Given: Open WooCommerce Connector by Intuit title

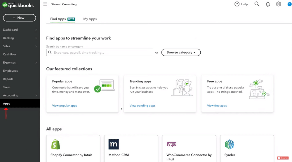Looking at the screenshot, I should click(x=189, y=157).
